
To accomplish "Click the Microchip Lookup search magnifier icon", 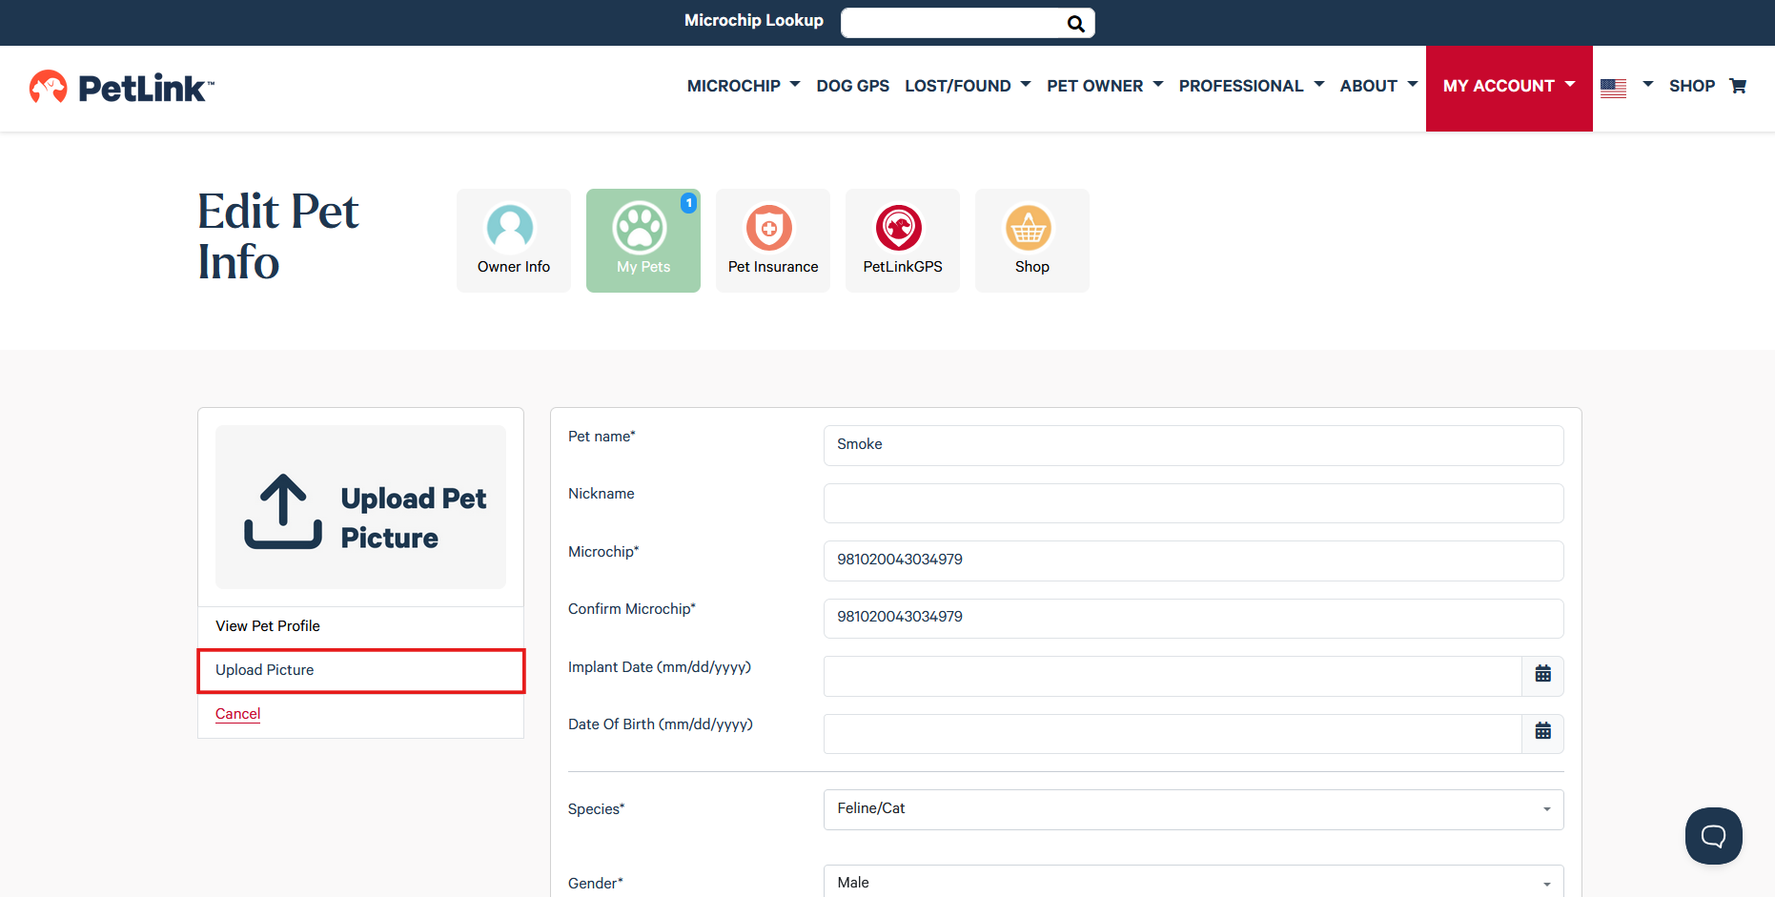I will click(1075, 24).
